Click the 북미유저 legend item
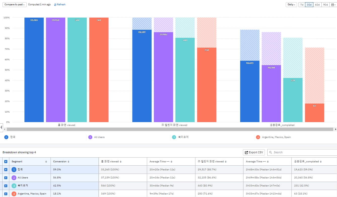Screen dimensions: 337x197 point(180,137)
